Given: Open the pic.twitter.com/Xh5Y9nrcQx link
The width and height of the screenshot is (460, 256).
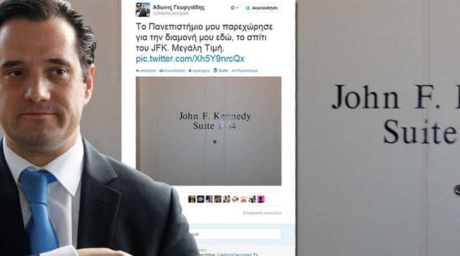Looking at the screenshot, I should point(190,59).
